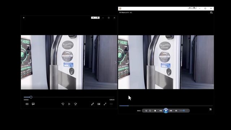Click the blue Play button in Media Player

(166, 111)
